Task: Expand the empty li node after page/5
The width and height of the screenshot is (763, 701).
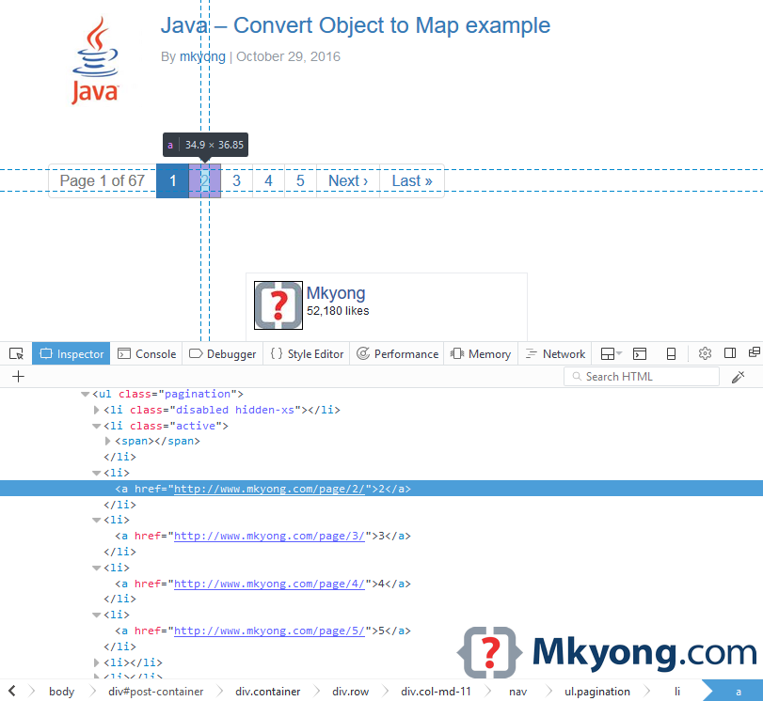Action: [96, 662]
